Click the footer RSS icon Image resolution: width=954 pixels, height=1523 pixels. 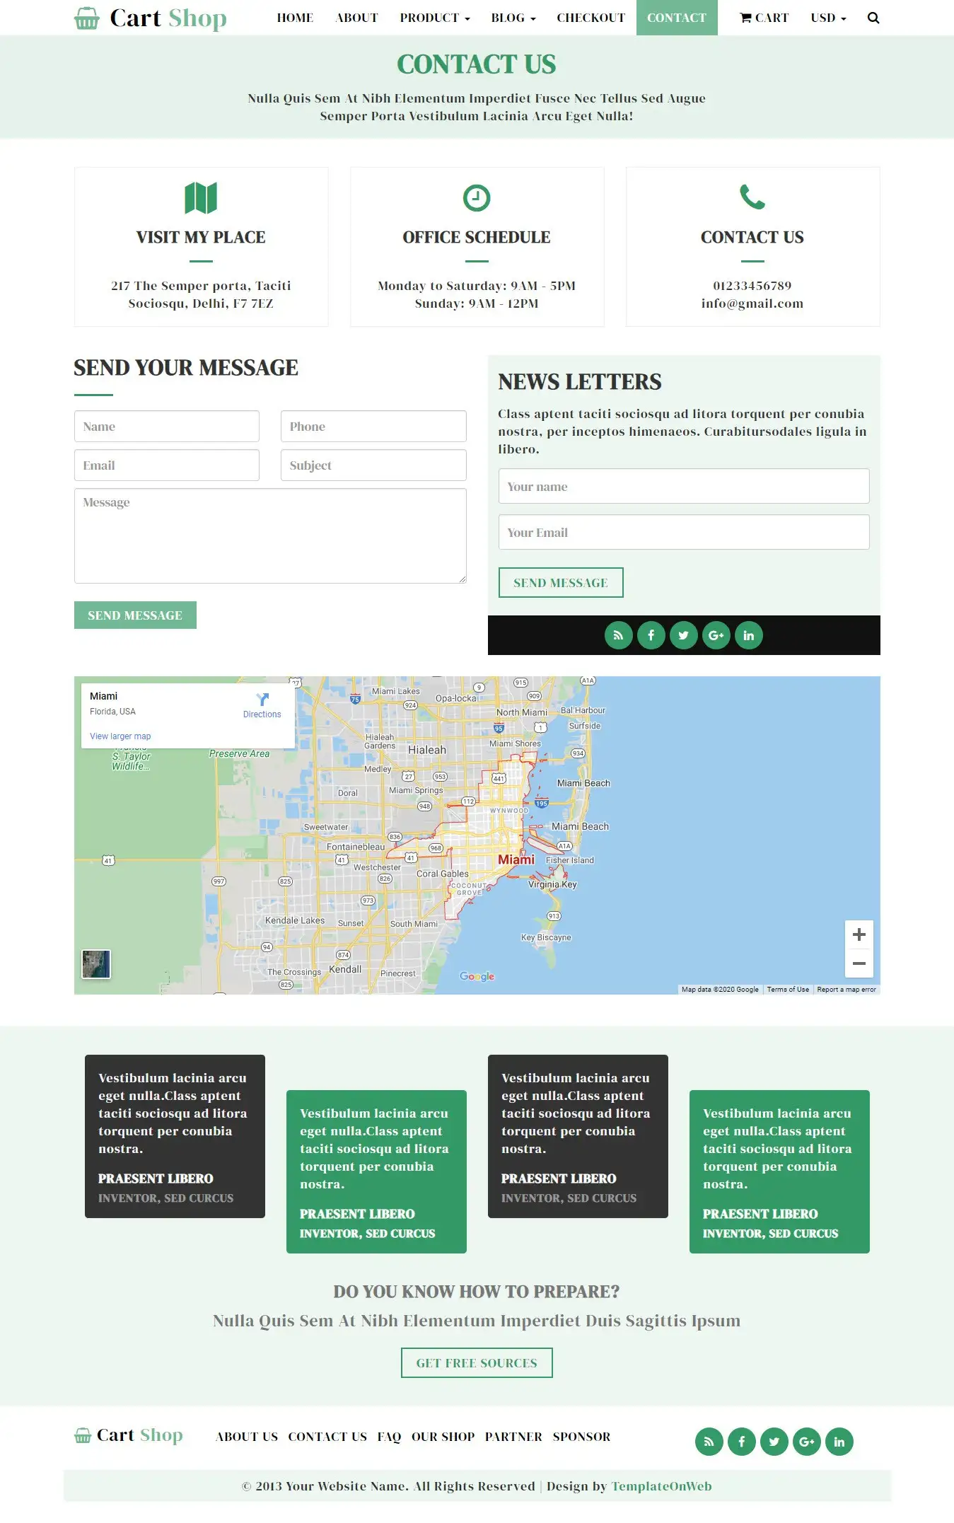[x=709, y=1442]
